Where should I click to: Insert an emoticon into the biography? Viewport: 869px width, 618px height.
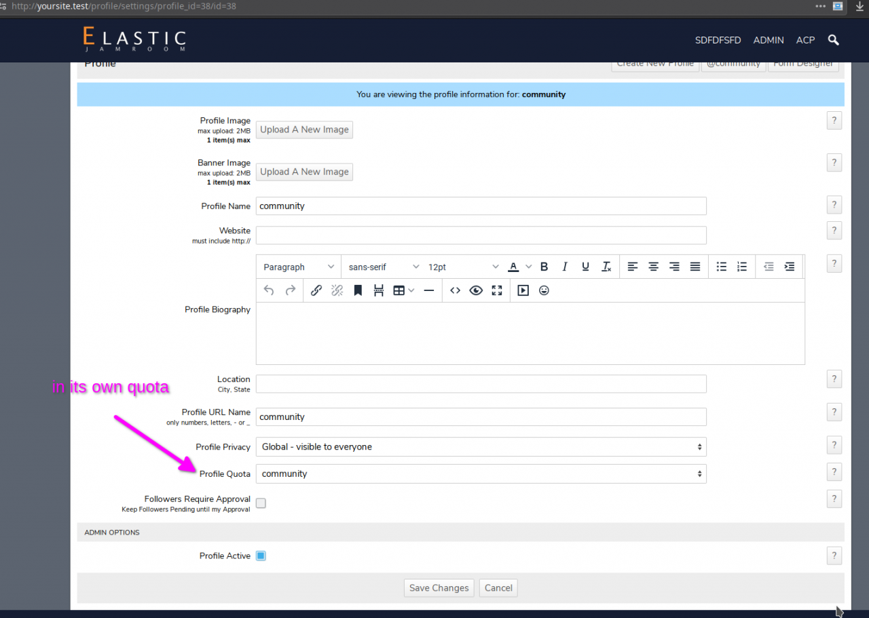pos(544,290)
